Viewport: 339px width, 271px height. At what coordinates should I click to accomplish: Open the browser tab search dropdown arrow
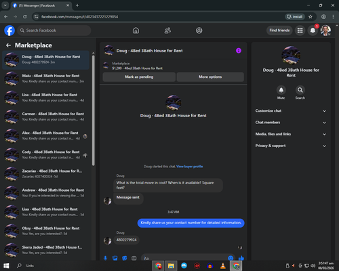(5, 5)
